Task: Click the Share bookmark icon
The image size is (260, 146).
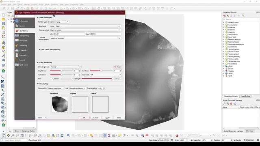Action: coord(235,104)
